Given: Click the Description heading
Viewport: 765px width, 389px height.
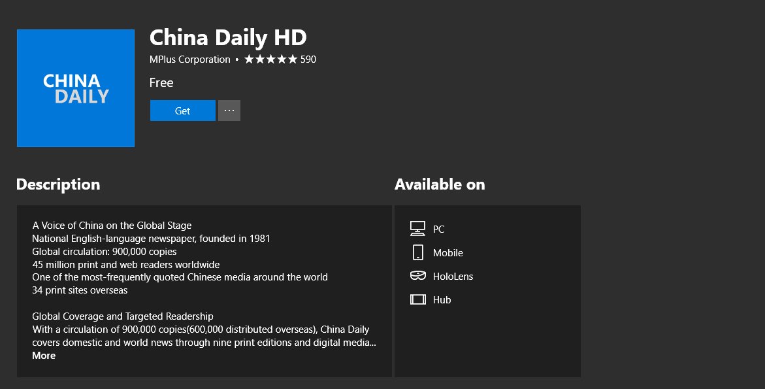Looking at the screenshot, I should point(58,184).
